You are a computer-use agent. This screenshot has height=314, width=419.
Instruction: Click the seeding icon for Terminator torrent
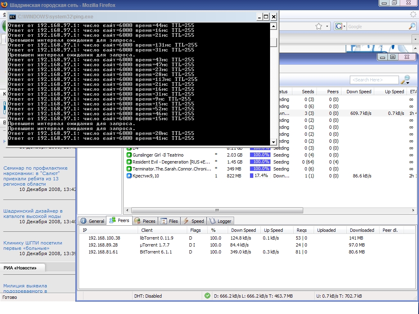coord(129,169)
